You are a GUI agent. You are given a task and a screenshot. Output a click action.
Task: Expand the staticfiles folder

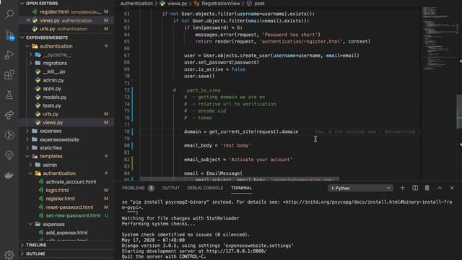point(27,147)
